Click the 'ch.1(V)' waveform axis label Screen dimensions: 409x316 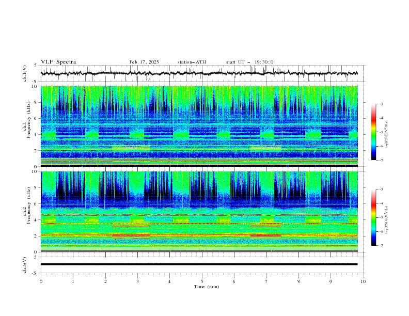25,73
